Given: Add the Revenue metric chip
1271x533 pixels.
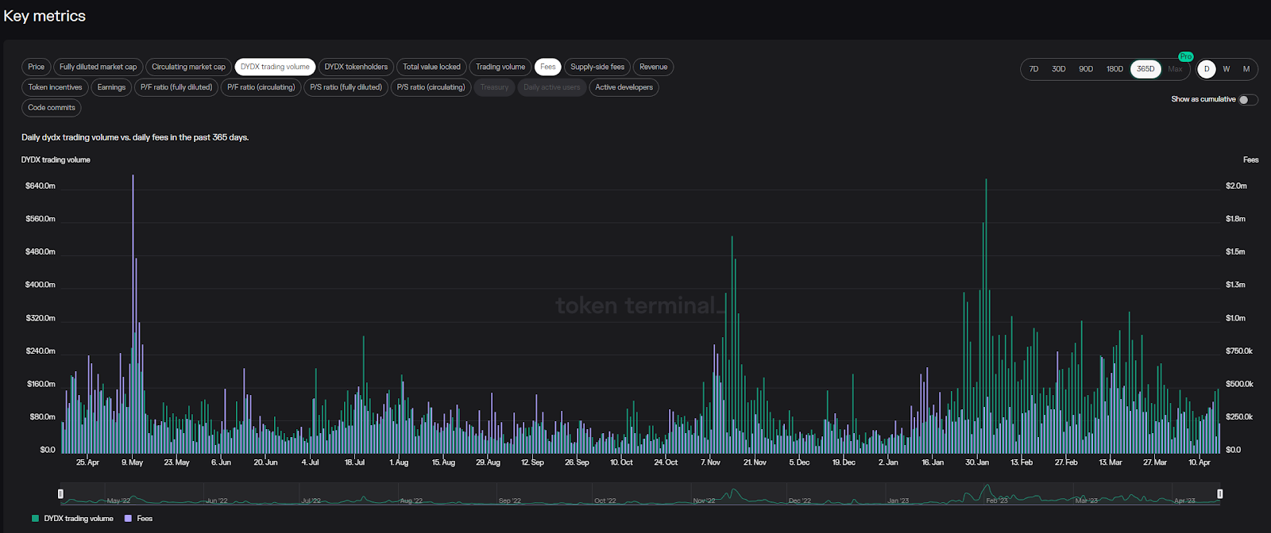Looking at the screenshot, I should coord(653,67).
